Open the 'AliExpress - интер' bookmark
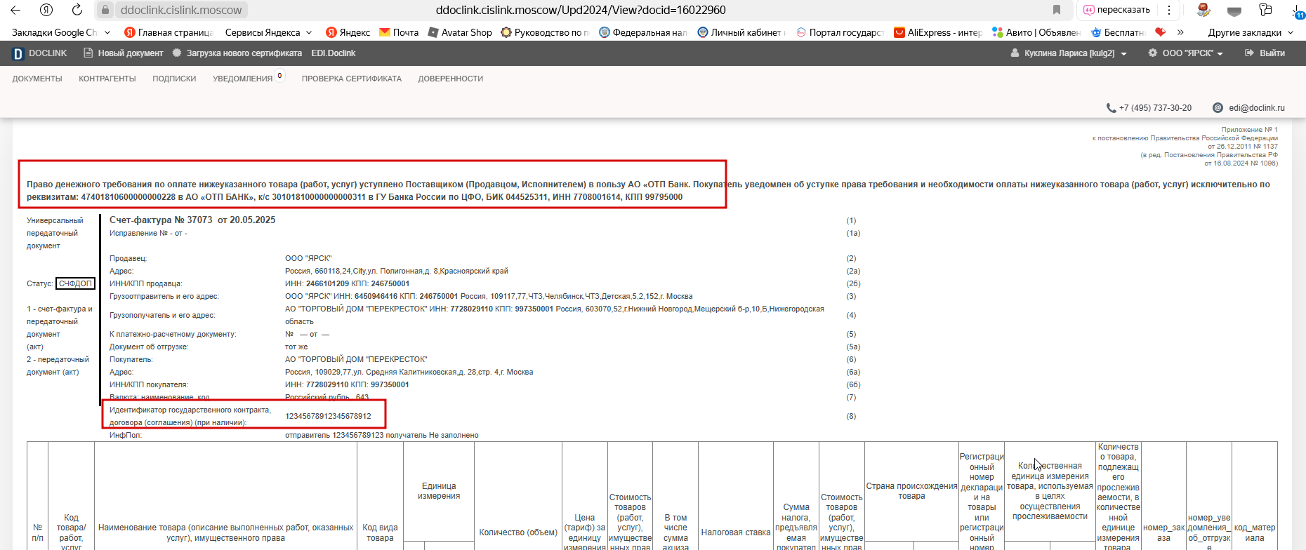This screenshot has height=550, width=1306. point(939,32)
